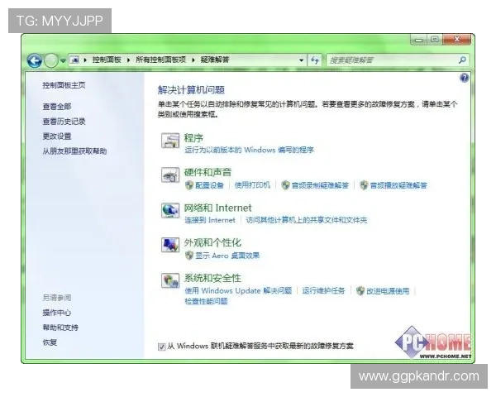Open the 音频录制疑难解答 link
This screenshot has width=496, height=397.
[320, 185]
